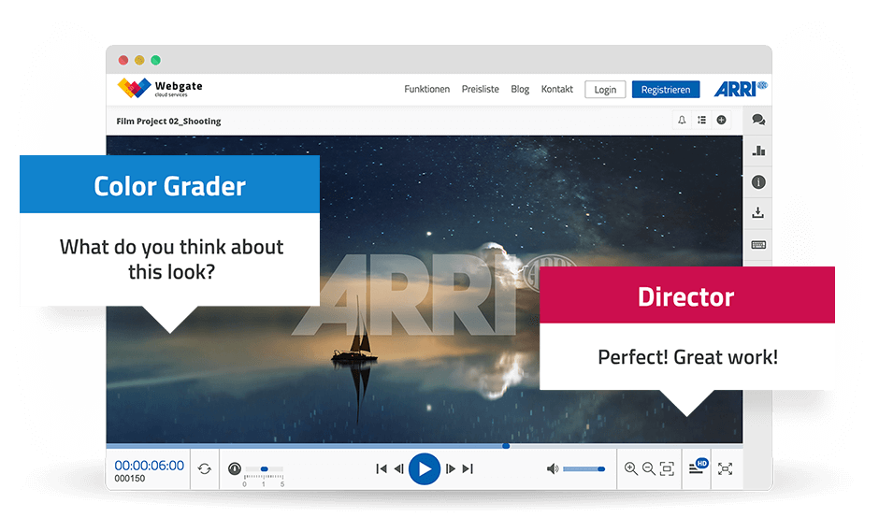Toggle loop playback icon
The width and height of the screenshot is (879, 532).
[x=204, y=468]
